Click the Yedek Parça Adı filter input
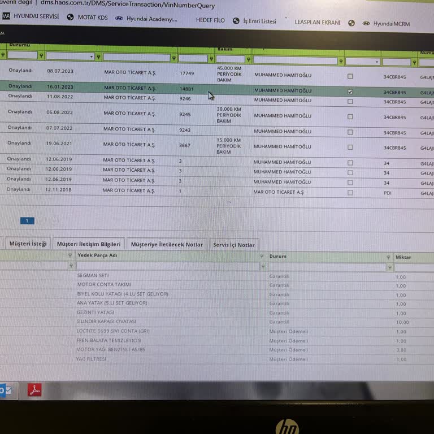Image resolution: width=434 pixels, height=434 pixels. click(167, 266)
